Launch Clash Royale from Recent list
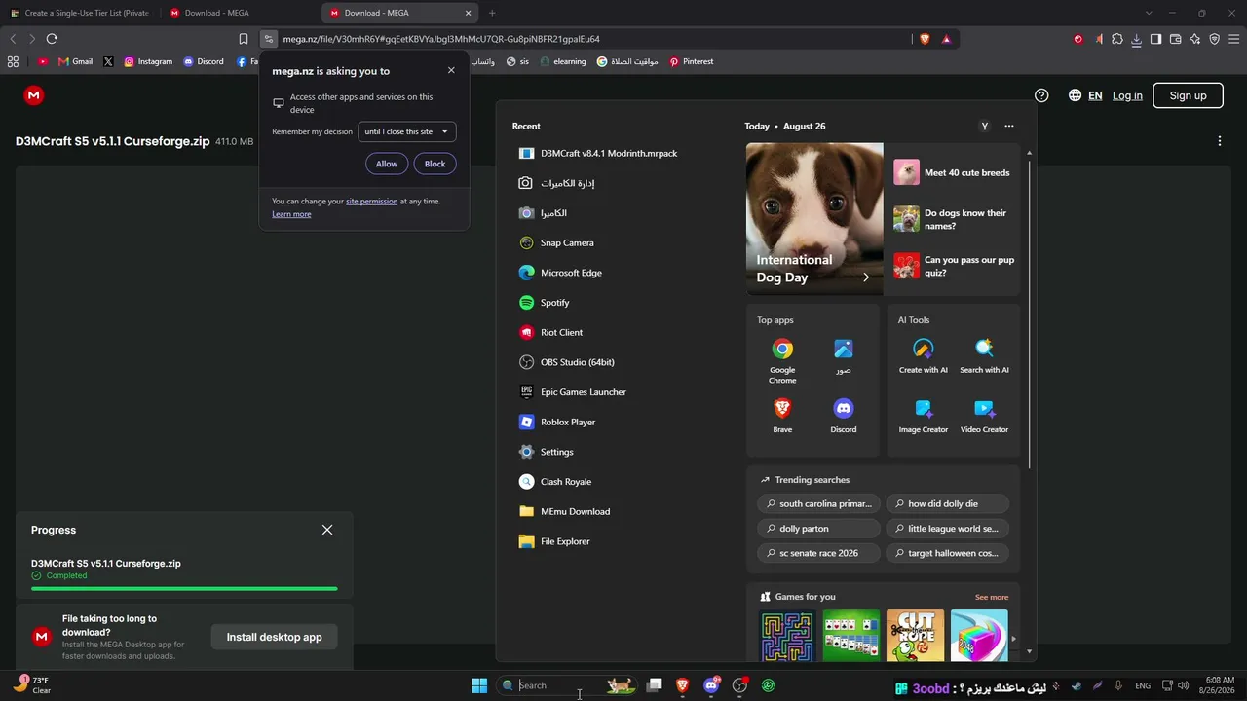Screen dimensions: 1247x701 [555, 482]
